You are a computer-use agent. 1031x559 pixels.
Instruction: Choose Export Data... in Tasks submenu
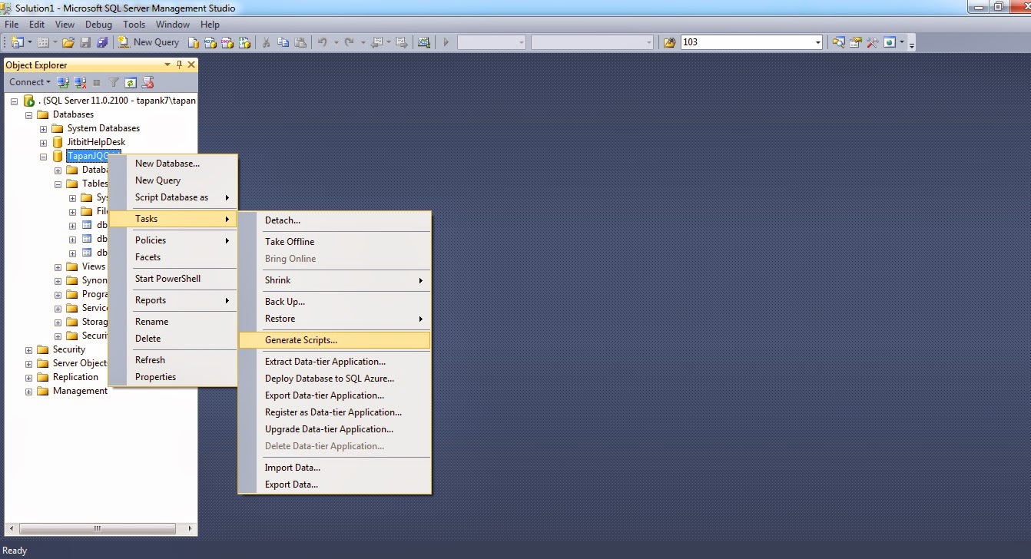click(335, 485)
